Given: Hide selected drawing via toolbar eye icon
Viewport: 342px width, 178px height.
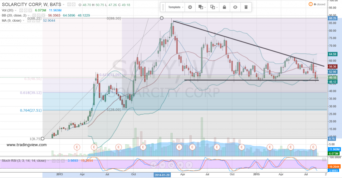Looking at the screenshot, I should click(x=235, y=7).
